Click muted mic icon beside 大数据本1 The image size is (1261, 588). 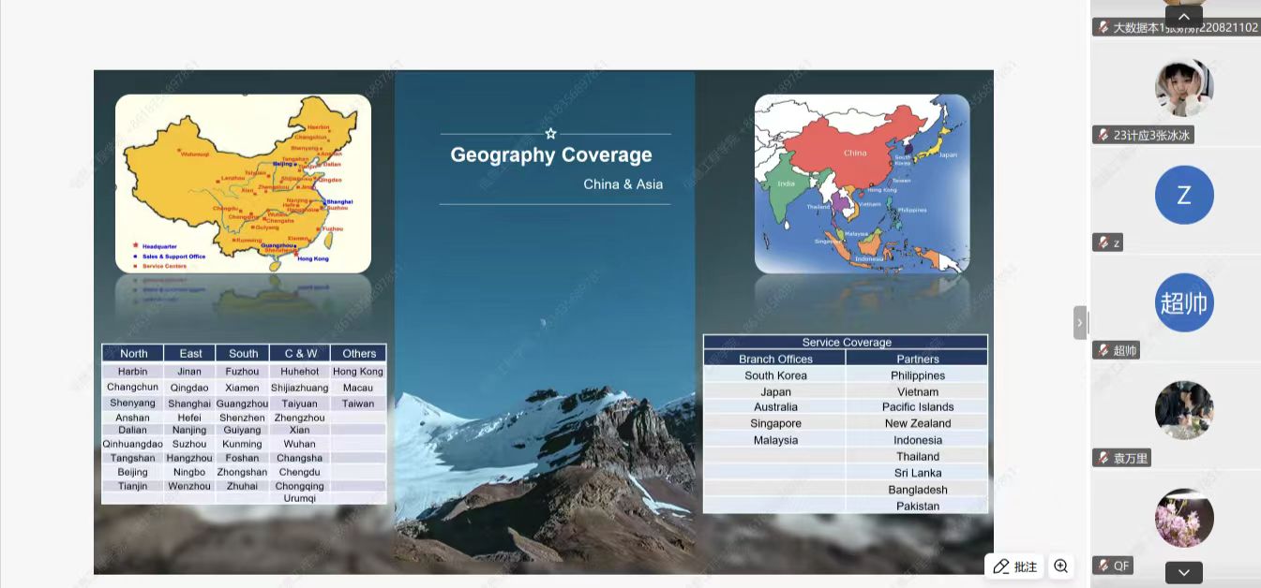pyautogui.click(x=1103, y=28)
